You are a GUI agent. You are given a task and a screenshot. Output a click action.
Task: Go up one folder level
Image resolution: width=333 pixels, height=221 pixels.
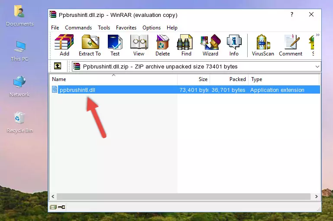(57, 66)
